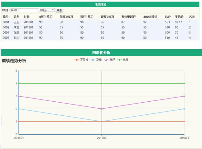
Task: Click the 不及格 data point at 201803
Action: [x=184, y=121]
